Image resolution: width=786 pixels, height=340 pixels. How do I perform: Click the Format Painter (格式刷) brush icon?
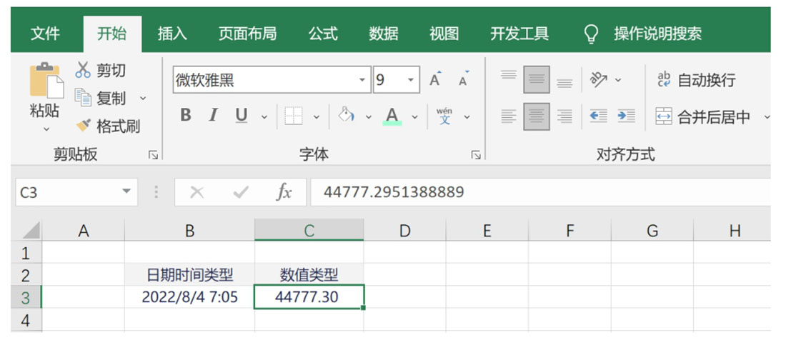click(x=84, y=126)
